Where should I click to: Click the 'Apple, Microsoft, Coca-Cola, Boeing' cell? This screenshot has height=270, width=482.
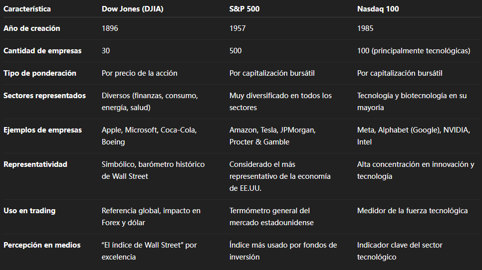[x=149, y=136]
